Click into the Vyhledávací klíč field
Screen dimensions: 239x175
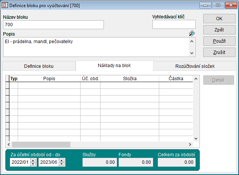(x=174, y=25)
